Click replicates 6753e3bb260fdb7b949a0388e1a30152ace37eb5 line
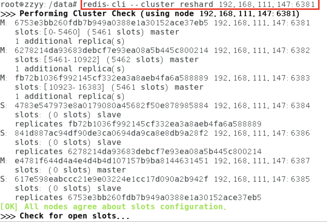327x222 pixels. click(x=138, y=197)
